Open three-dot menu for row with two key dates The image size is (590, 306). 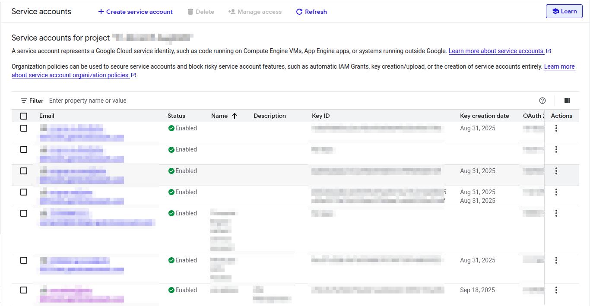[556, 192]
